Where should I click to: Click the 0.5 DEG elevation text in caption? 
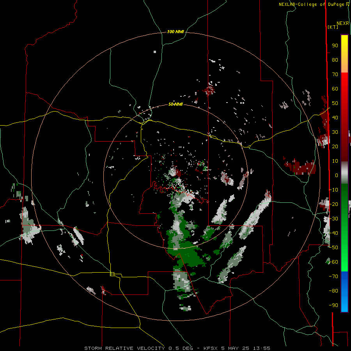[181, 348]
